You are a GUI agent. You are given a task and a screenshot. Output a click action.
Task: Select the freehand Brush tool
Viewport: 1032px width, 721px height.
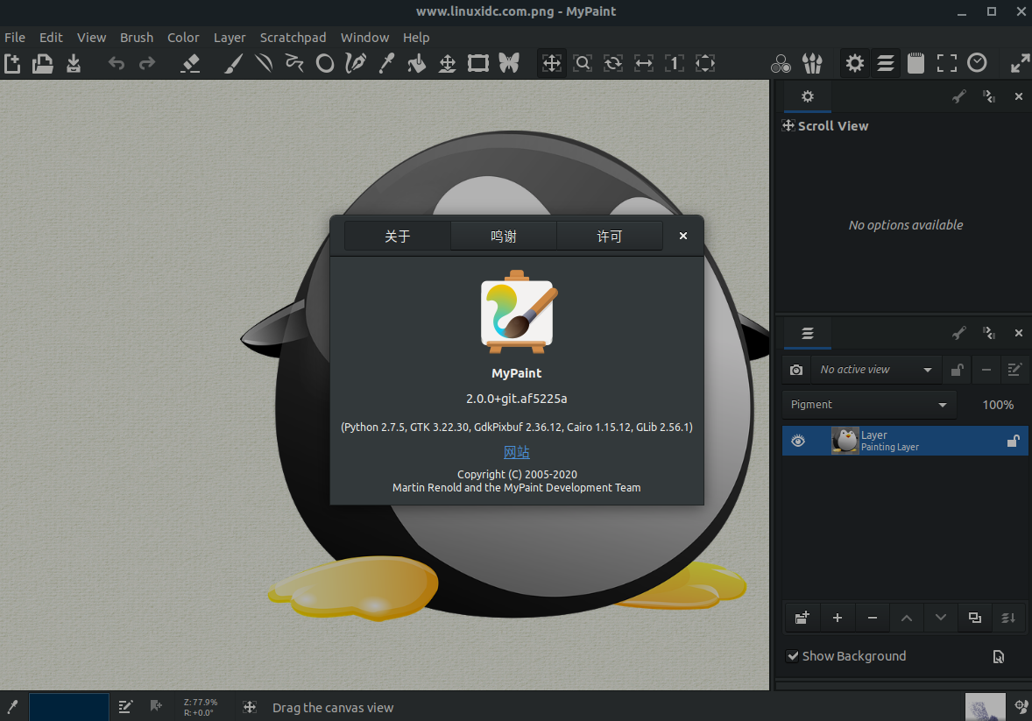pyautogui.click(x=233, y=64)
